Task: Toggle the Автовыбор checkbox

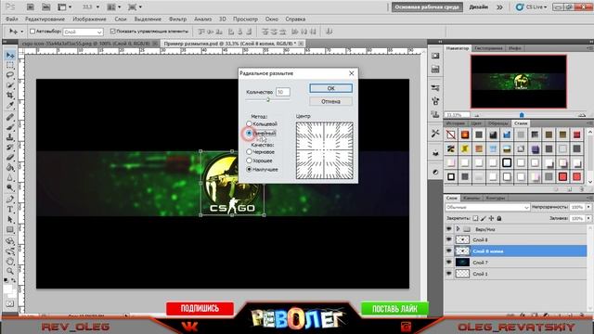Action: click(32, 32)
